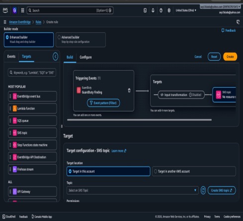Go to Rules breadcrumb
The image size is (243, 221).
(38, 22)
